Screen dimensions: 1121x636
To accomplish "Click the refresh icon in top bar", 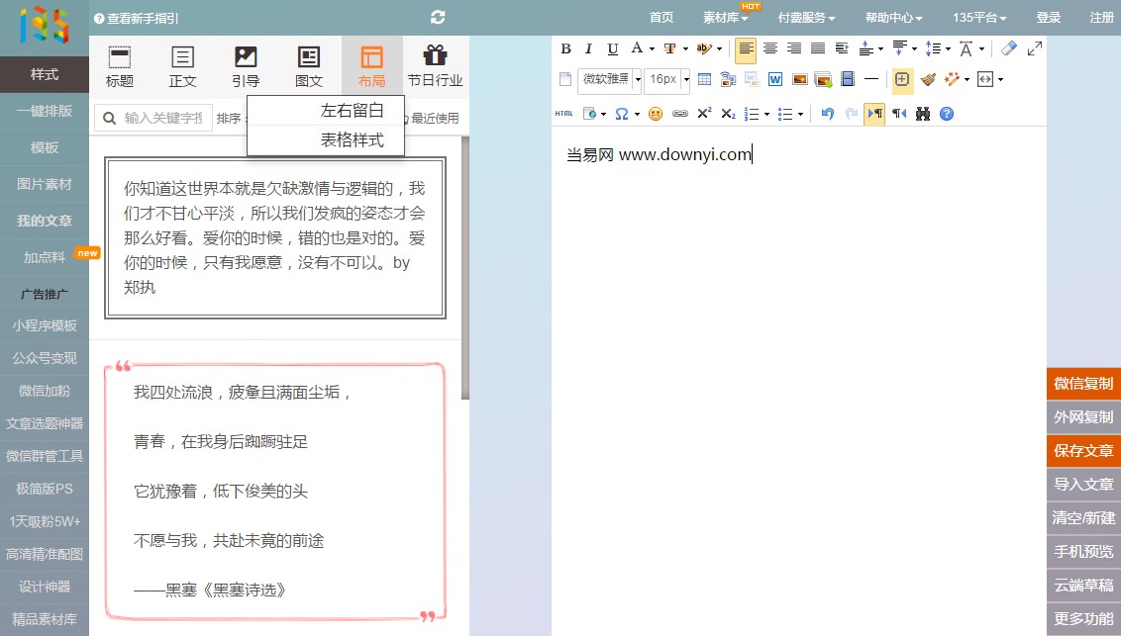I will 438,17.
